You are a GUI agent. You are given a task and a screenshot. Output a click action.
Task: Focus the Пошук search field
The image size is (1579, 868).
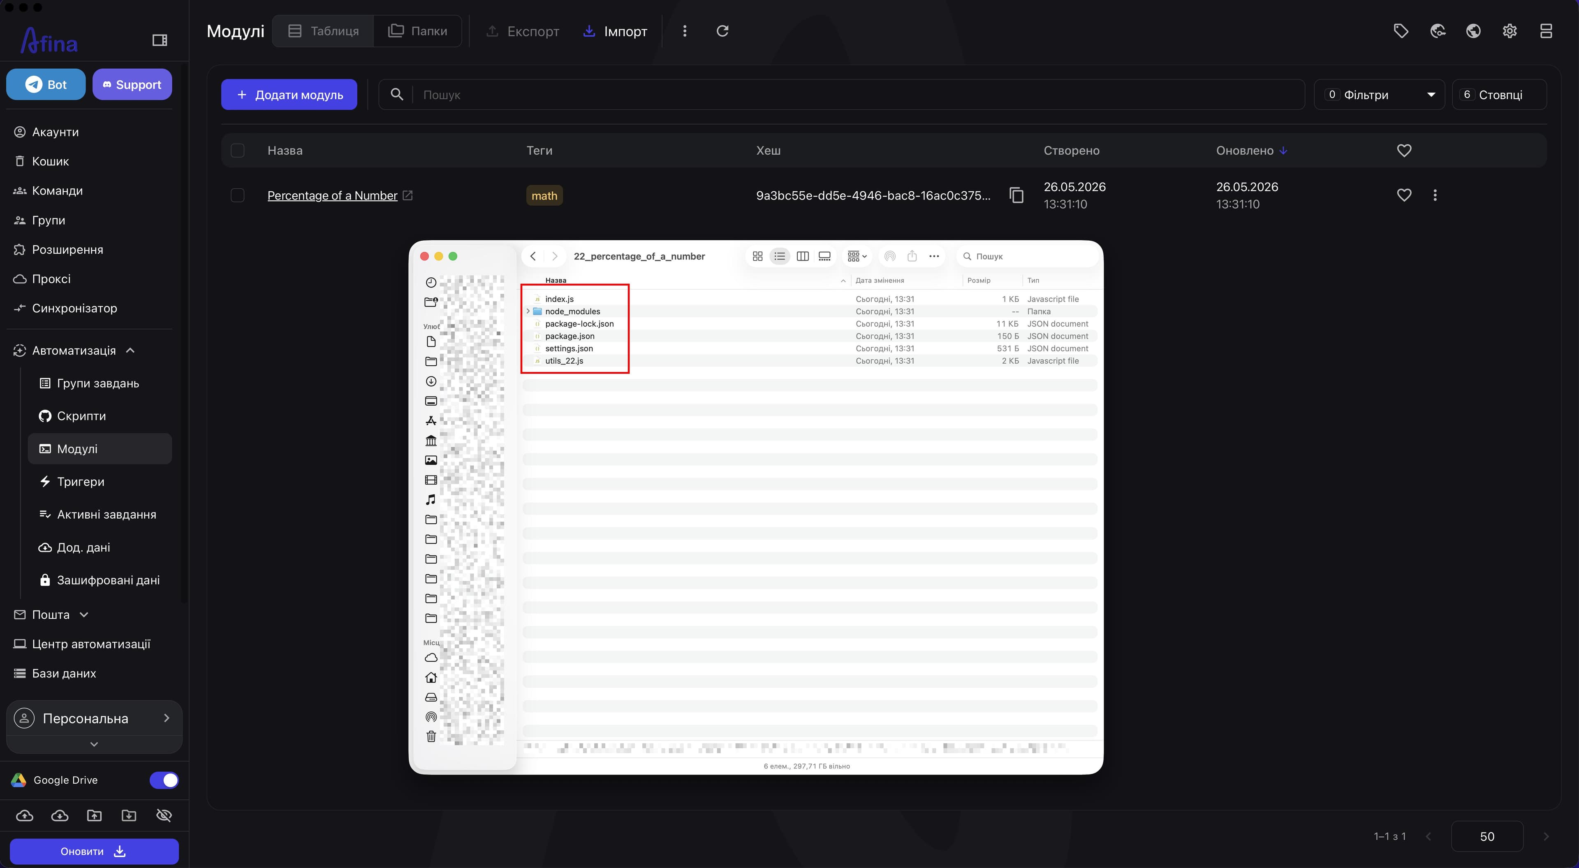[x=858, y=95]
